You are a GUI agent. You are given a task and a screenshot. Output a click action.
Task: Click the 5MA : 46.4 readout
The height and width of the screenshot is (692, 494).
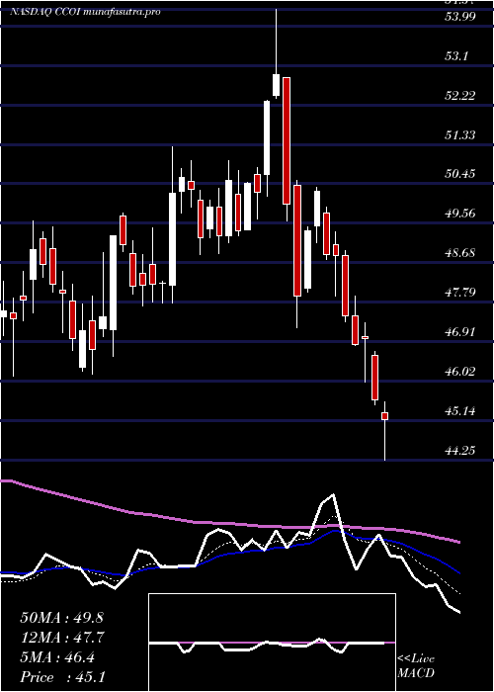click(57, 657)
